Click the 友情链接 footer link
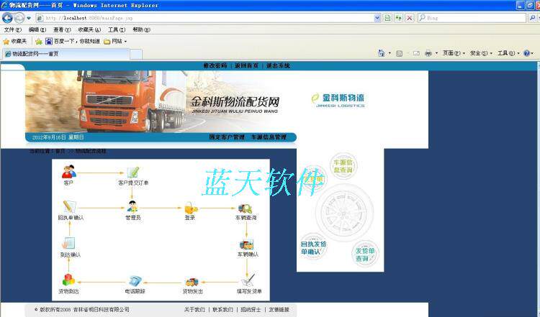 pyautogui.click(x=279, y=310)
